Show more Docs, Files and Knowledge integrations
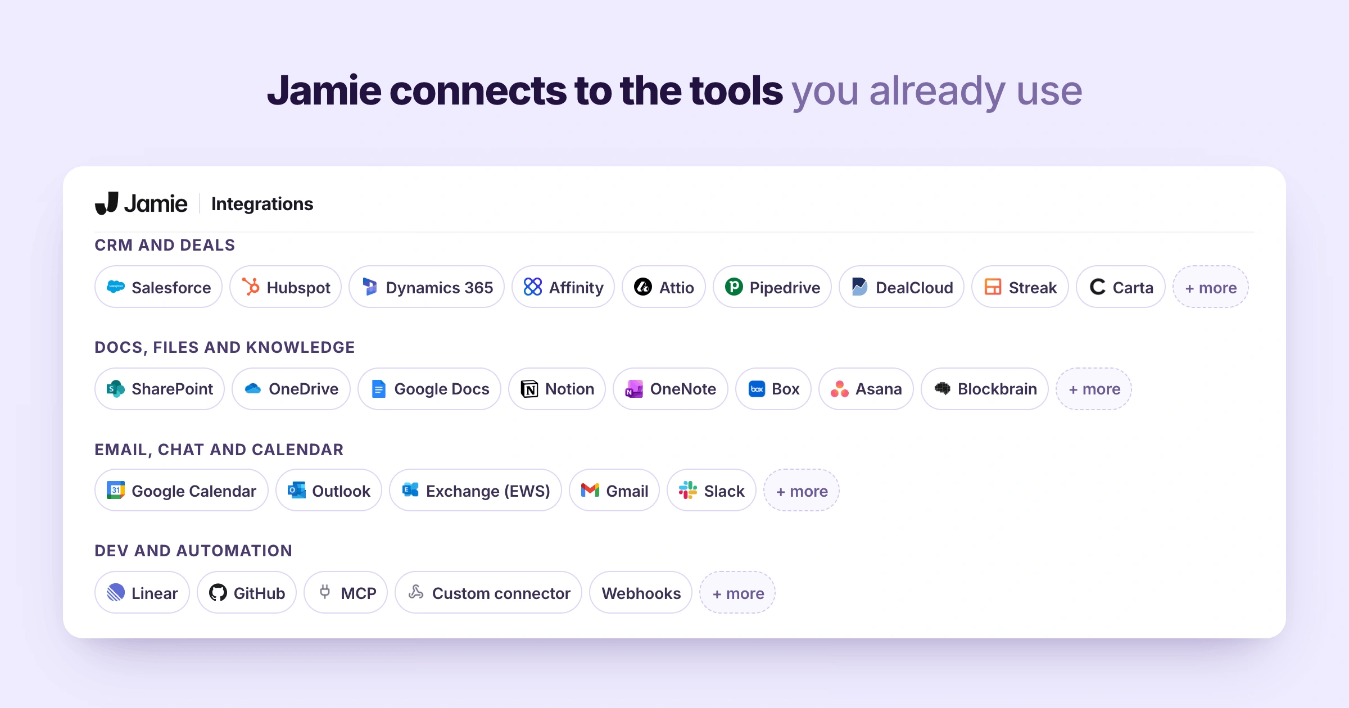 [1094, 389]
